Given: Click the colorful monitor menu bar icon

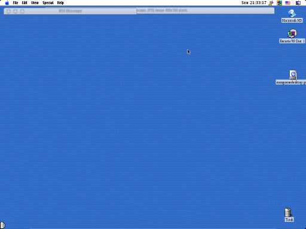Looking at the screenshot, I should coord(279,3).
